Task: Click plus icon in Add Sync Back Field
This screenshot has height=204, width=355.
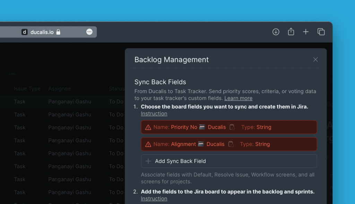Action: click(148, 161)
